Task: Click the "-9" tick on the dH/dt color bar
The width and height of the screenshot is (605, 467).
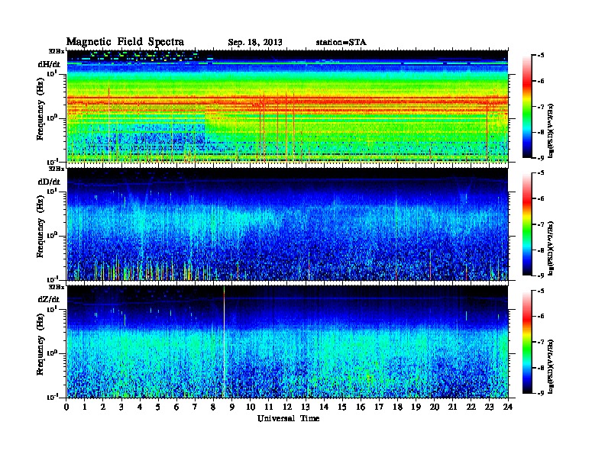Action: [541, 158]
